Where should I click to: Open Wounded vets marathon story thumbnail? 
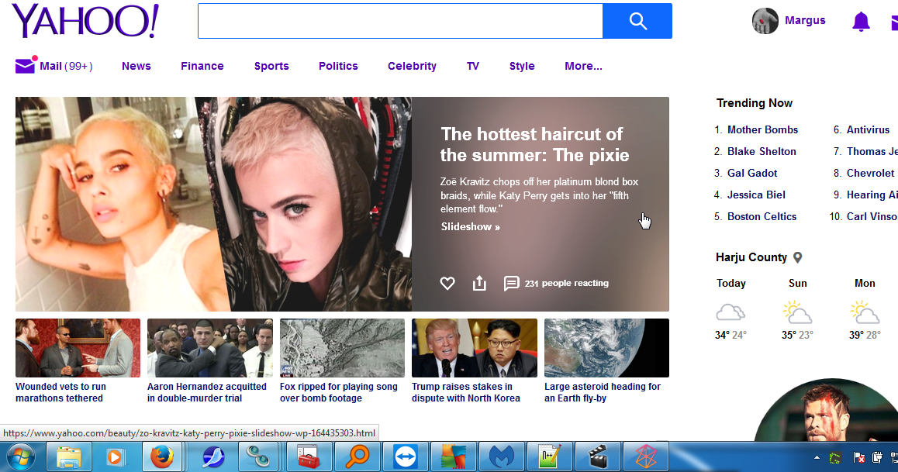coord(78,348)
